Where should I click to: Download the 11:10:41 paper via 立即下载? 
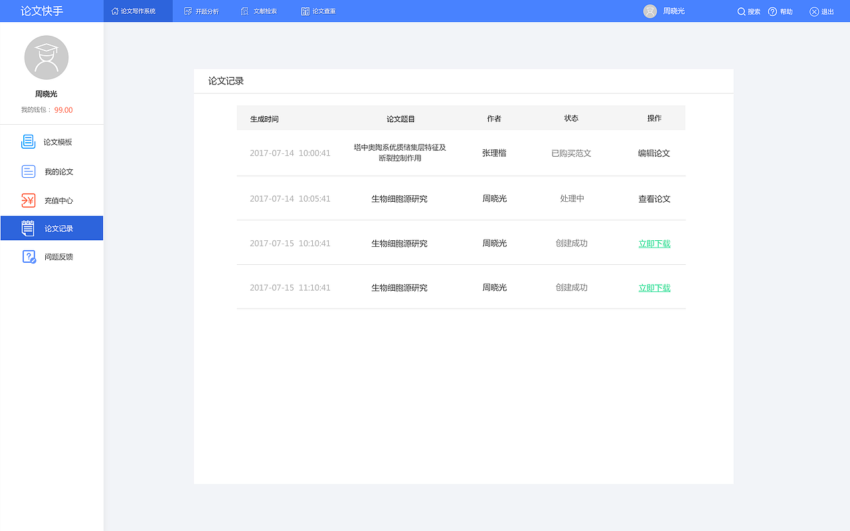(x=654, y=287)
